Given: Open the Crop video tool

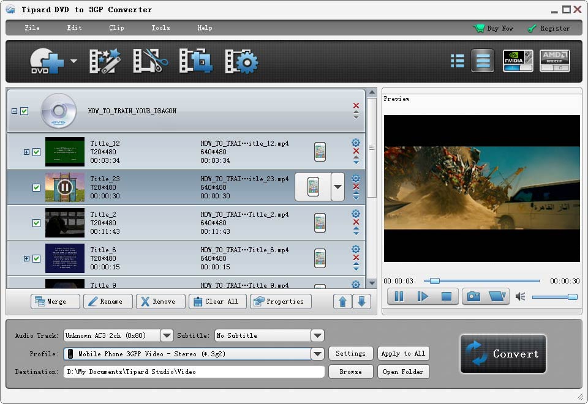Looking at the screenshot, I should (x=195, y=61).
